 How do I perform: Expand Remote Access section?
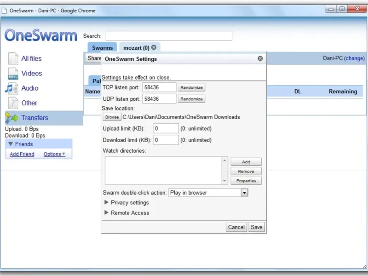click(106, 213)
